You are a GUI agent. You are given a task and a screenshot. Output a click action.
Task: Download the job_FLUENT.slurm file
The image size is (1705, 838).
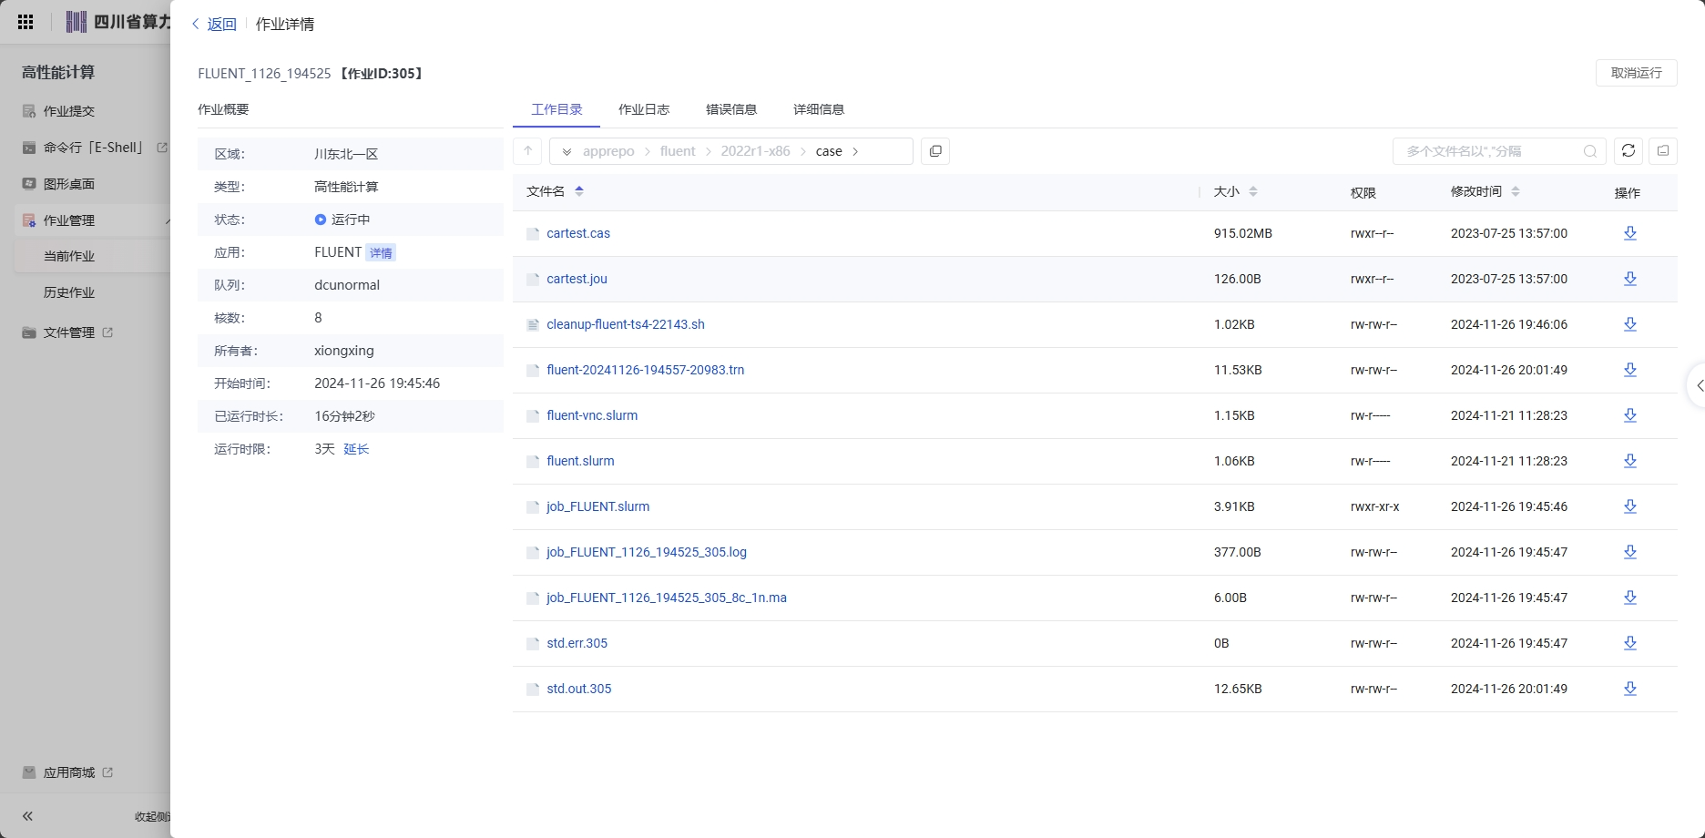click(x=1630, y=506)
